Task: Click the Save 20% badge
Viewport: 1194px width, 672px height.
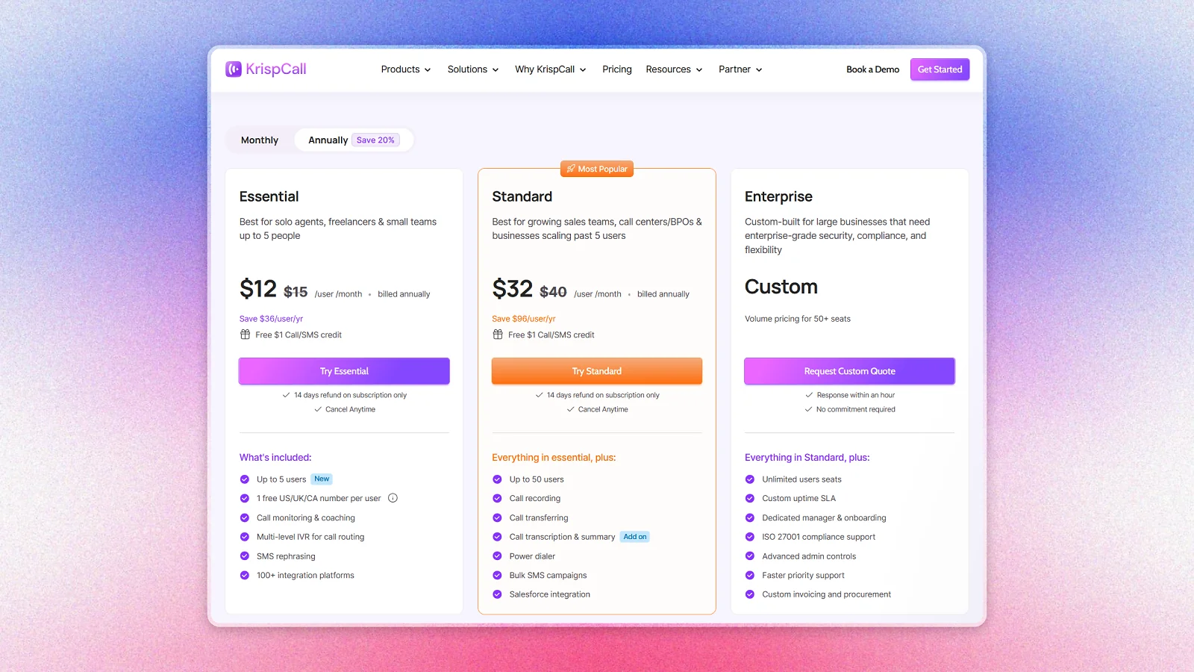Action: [375, 140]
